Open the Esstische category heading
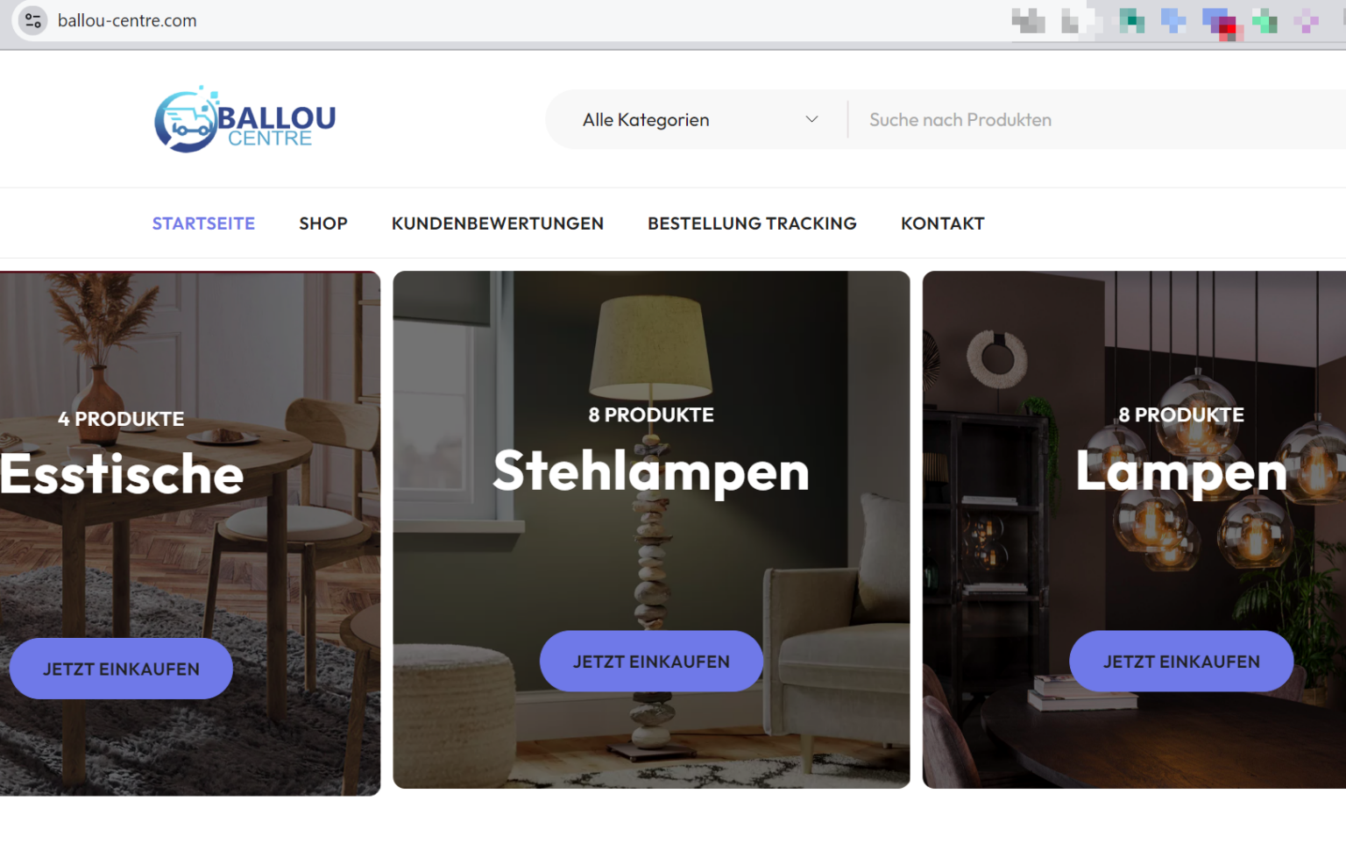 [x=121, y=474]
